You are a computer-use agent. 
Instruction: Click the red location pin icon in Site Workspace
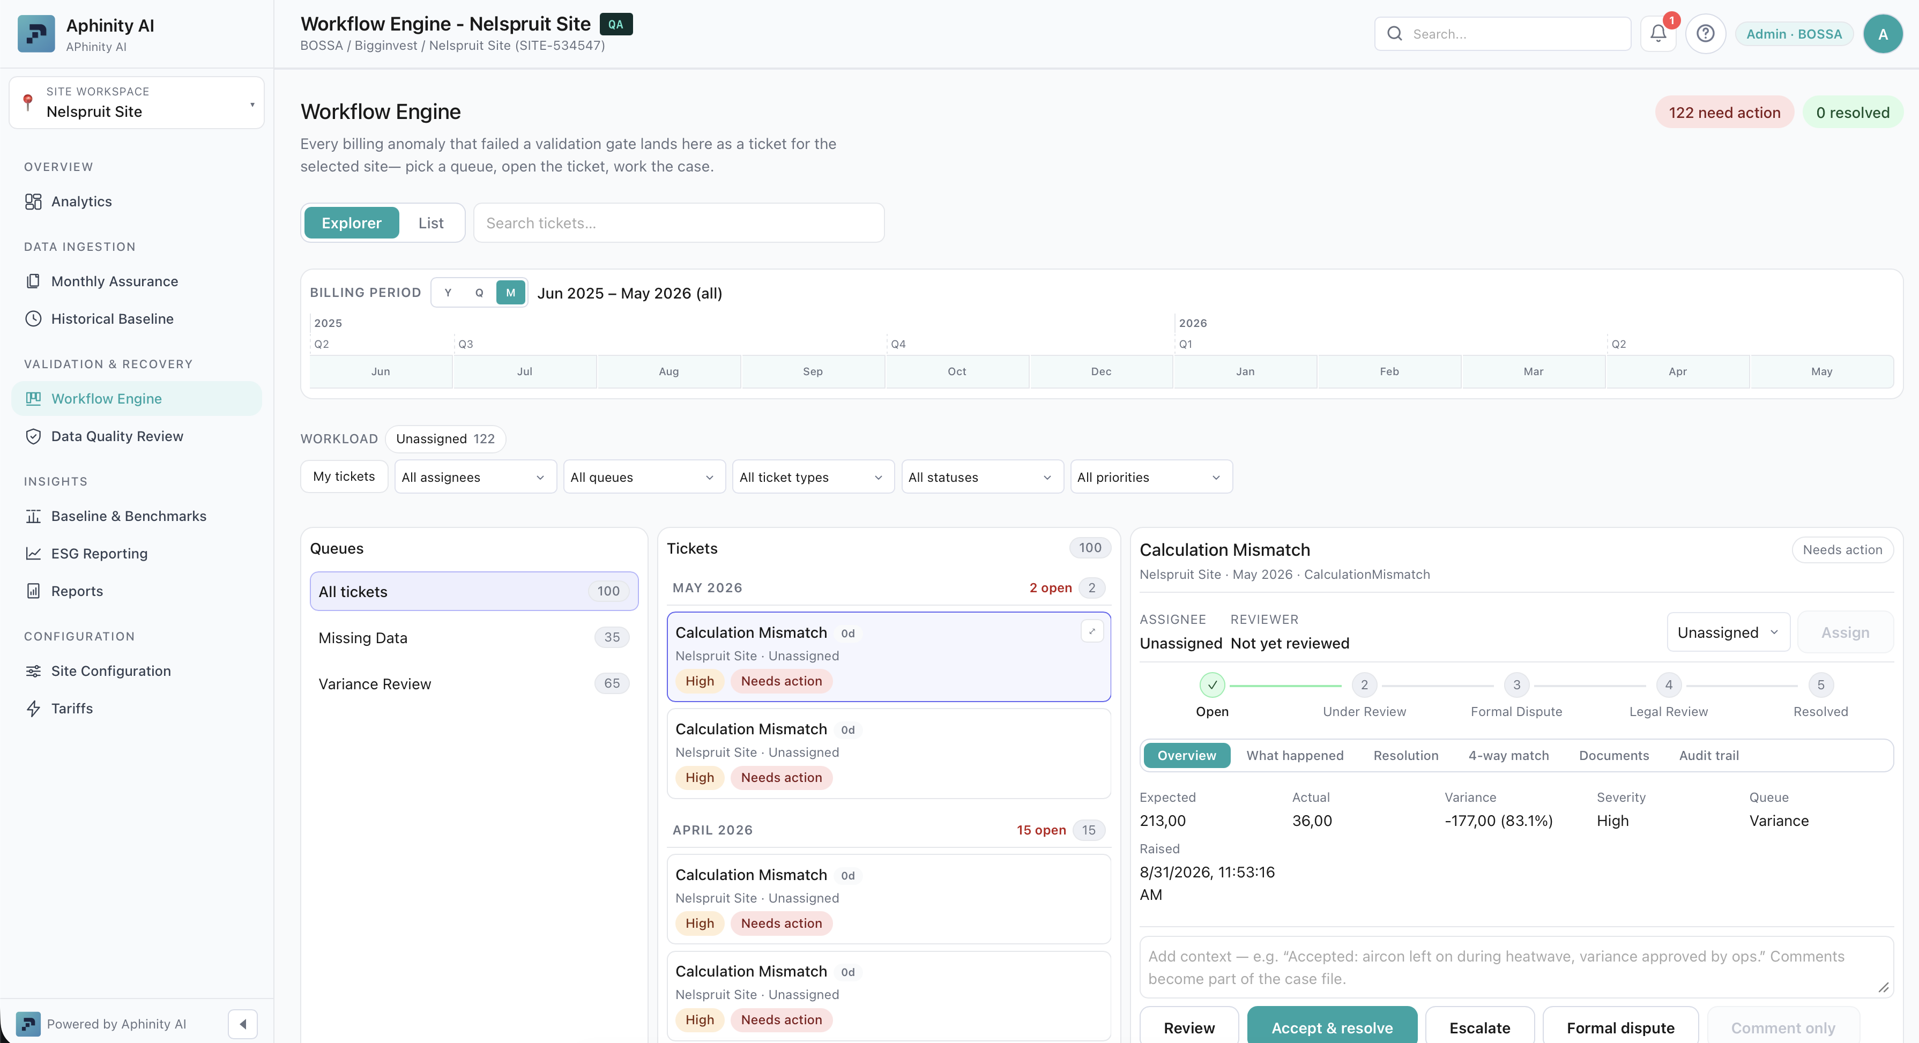[27, 102]
